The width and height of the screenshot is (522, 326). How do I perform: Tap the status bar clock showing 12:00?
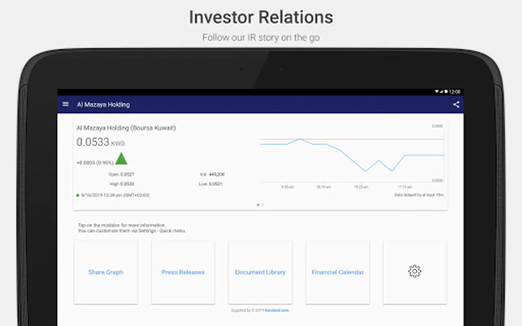click(x=455, y=92)
